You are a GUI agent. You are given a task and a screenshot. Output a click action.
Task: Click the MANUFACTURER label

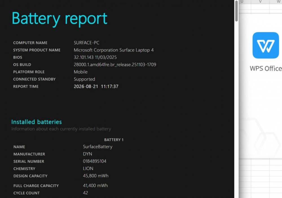pos(29,154)
